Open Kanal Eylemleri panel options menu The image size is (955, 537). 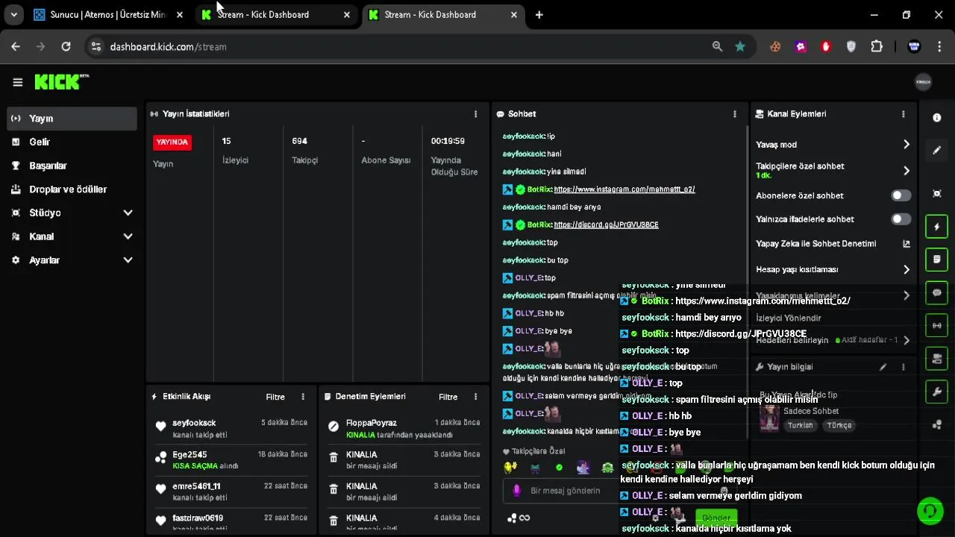[903, 114]
